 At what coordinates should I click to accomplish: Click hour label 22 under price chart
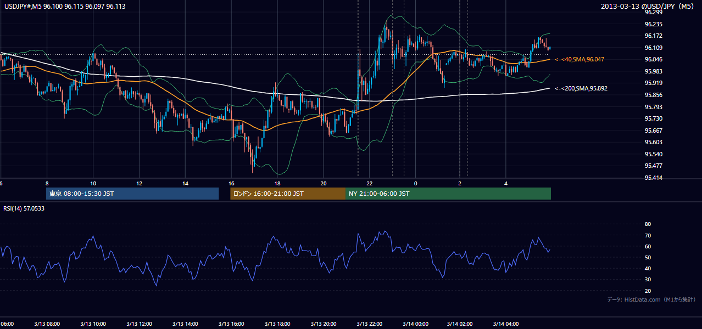click(x=370, y=183)
